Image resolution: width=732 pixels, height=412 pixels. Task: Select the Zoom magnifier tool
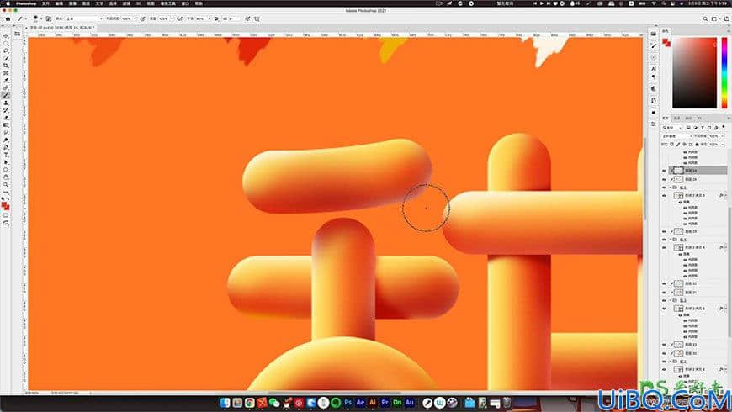pyautogui.click(x=6, y=185)
